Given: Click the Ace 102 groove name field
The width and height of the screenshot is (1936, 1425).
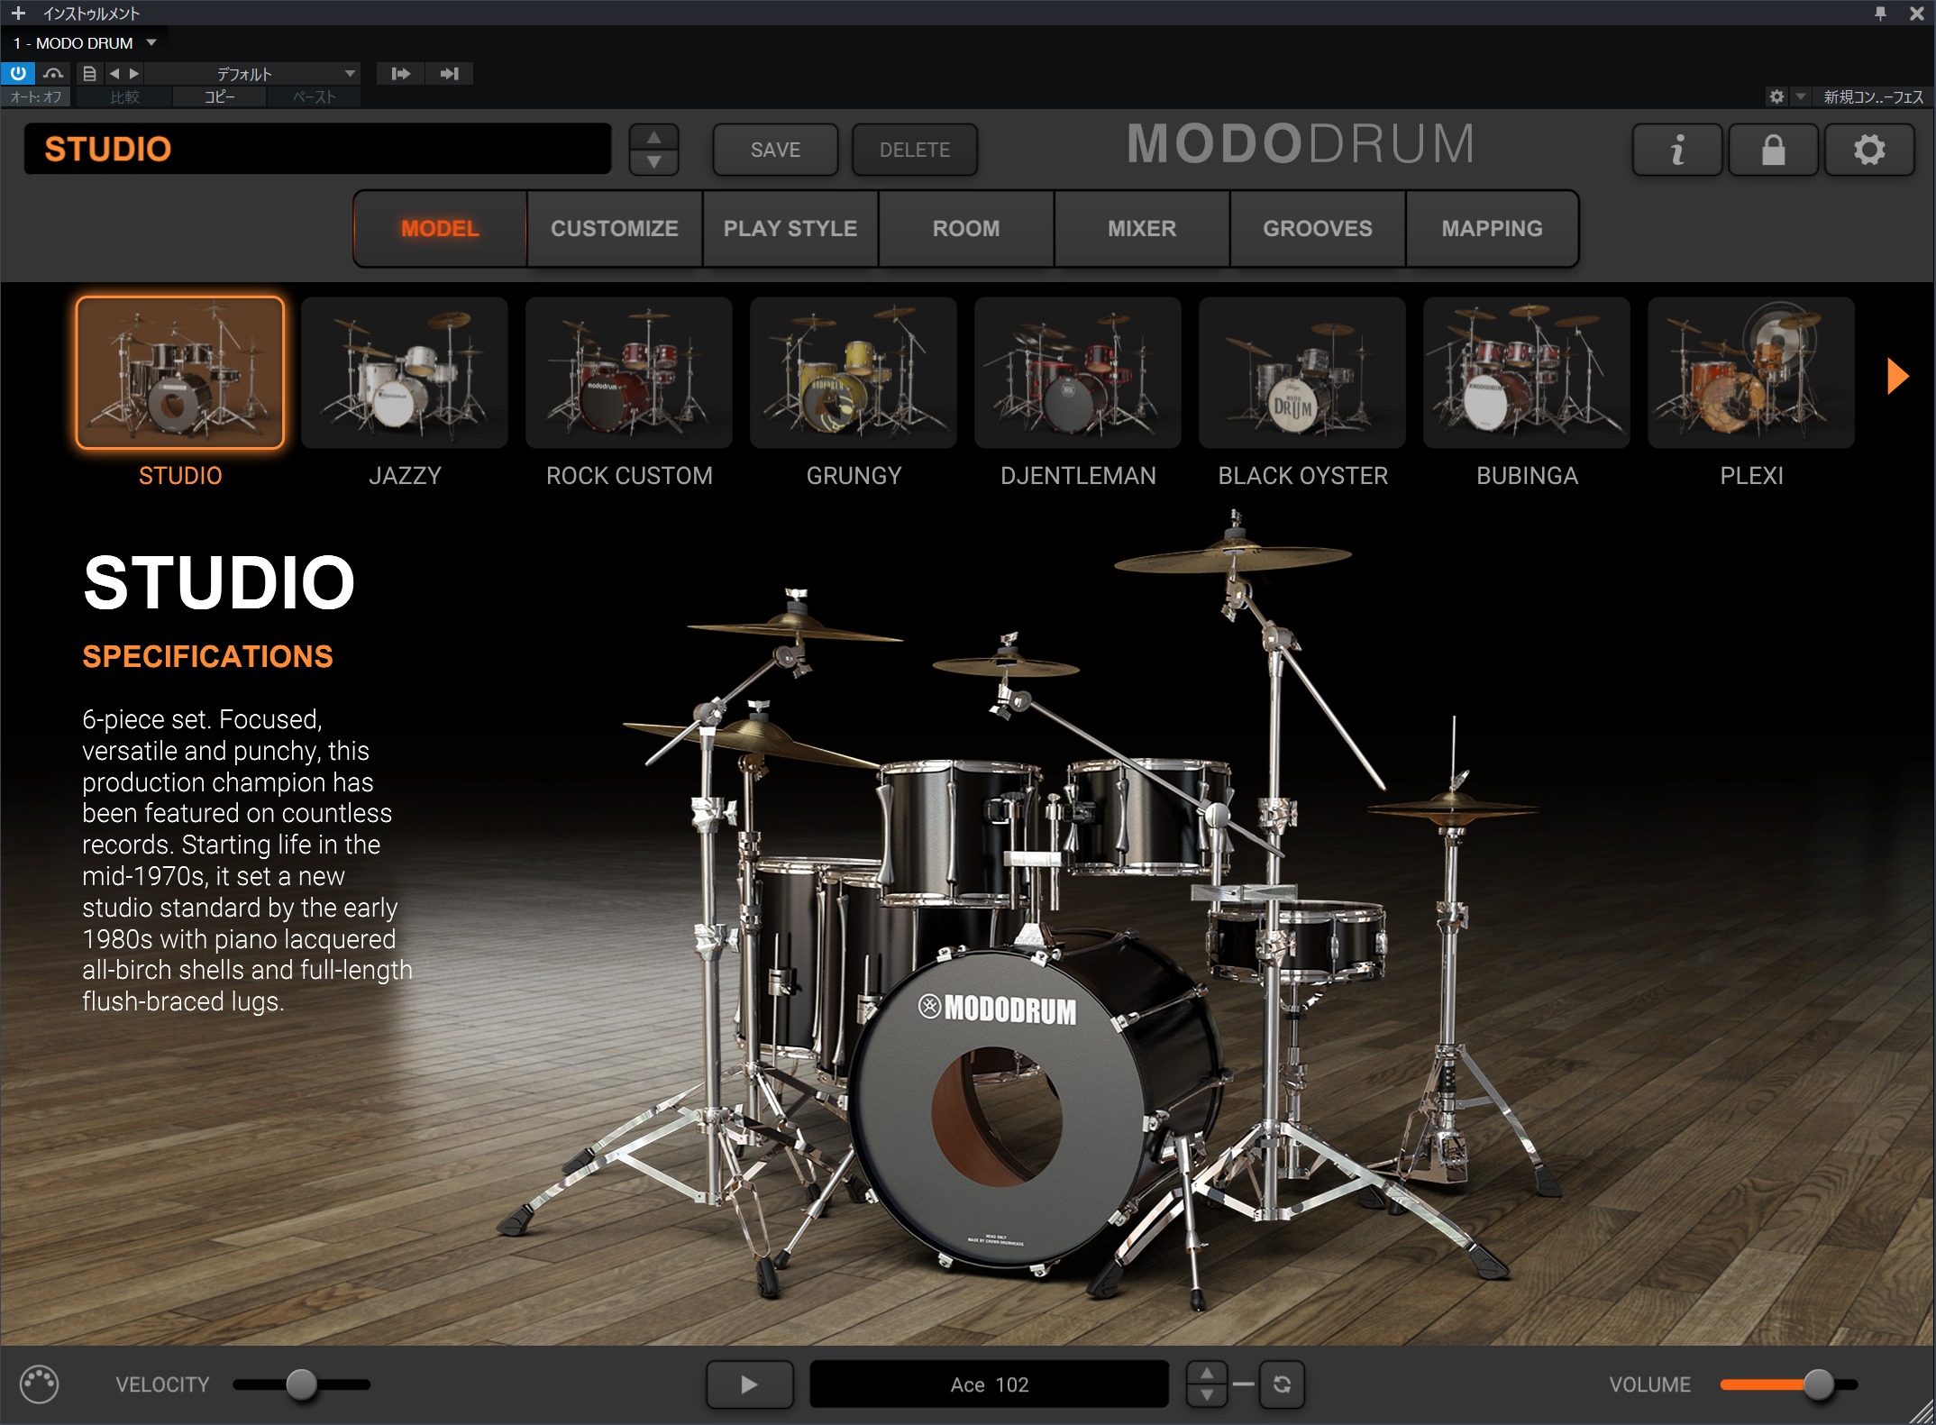Looking at the screenshot, I should [989, 1384].
